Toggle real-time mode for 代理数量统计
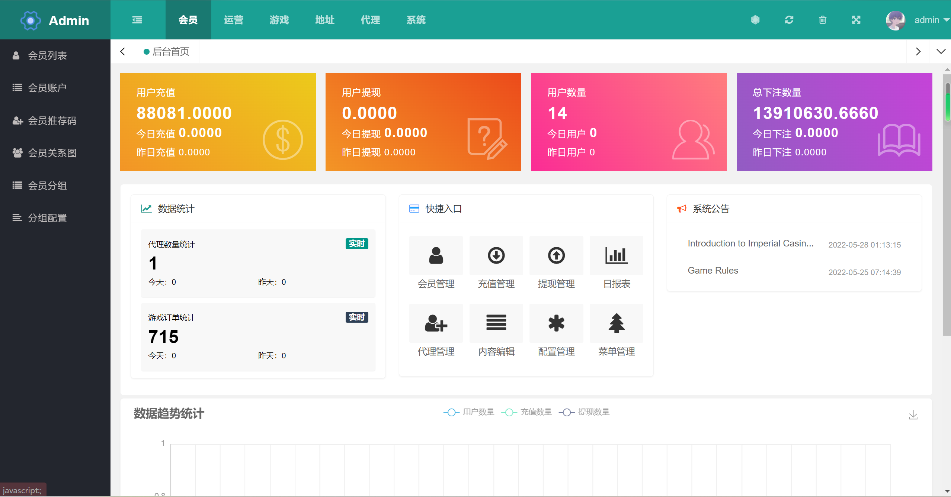This screenshot has width=951, height=497. pos(356,243)
